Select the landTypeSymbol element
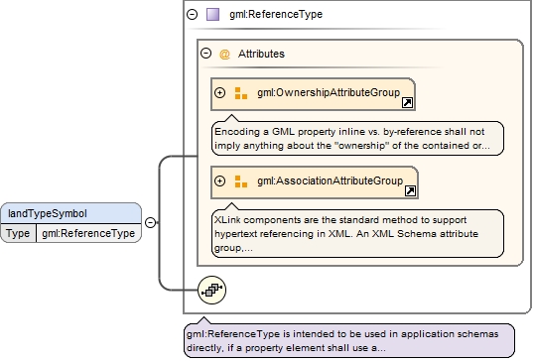The width and height of the screenshot is (533, 361). (71, 213)
